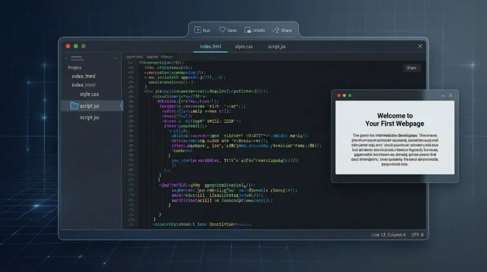The image size is (487, 272).
Task: Click the Share button inside the code editor
Action: [x=411, y=68]
